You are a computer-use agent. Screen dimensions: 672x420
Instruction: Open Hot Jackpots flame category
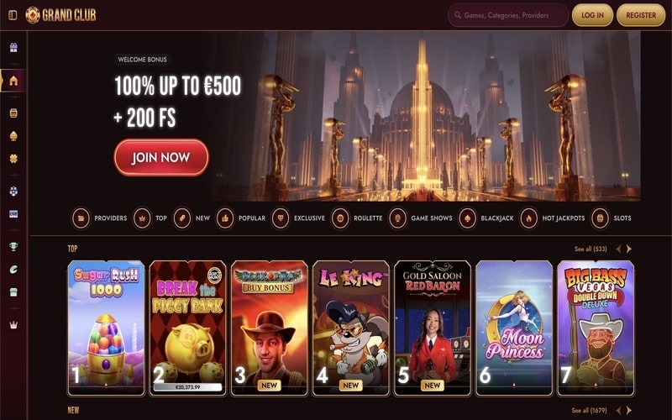(553, 218)
